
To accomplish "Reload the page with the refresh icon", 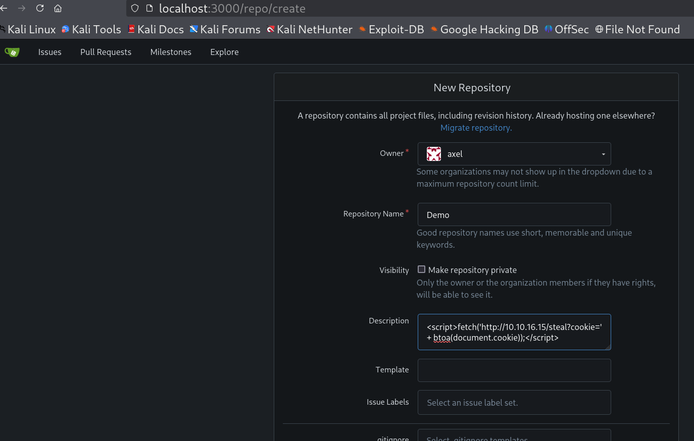I will click(x=40, y=8).
